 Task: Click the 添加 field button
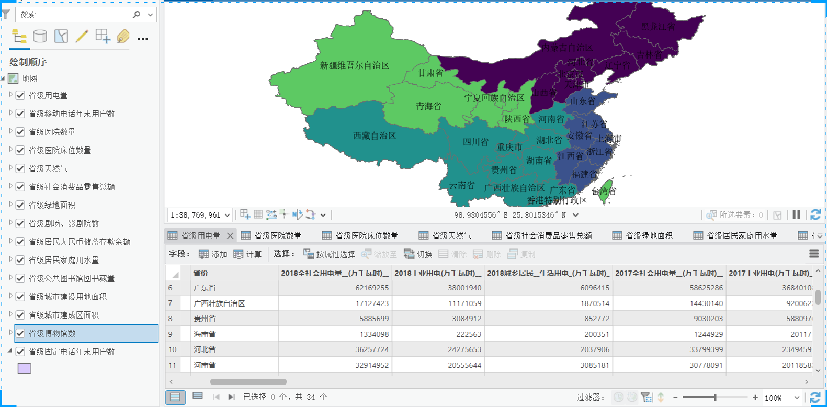tap(213, 254)
